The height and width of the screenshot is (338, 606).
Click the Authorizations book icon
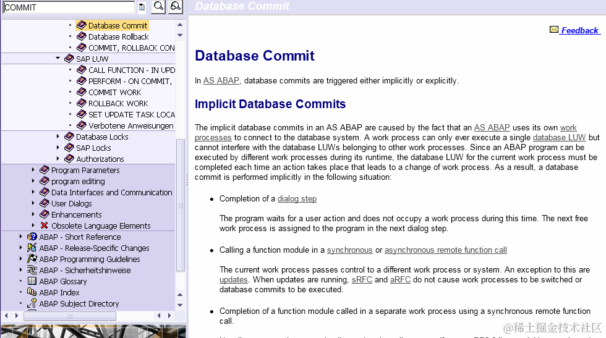69,159
